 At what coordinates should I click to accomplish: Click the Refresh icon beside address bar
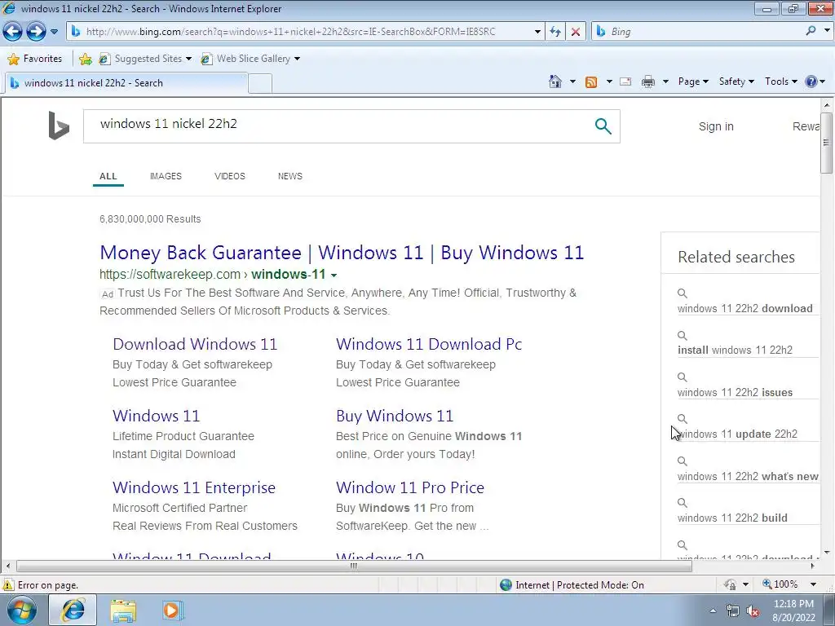pyautogui.click(x=555, y=32)
